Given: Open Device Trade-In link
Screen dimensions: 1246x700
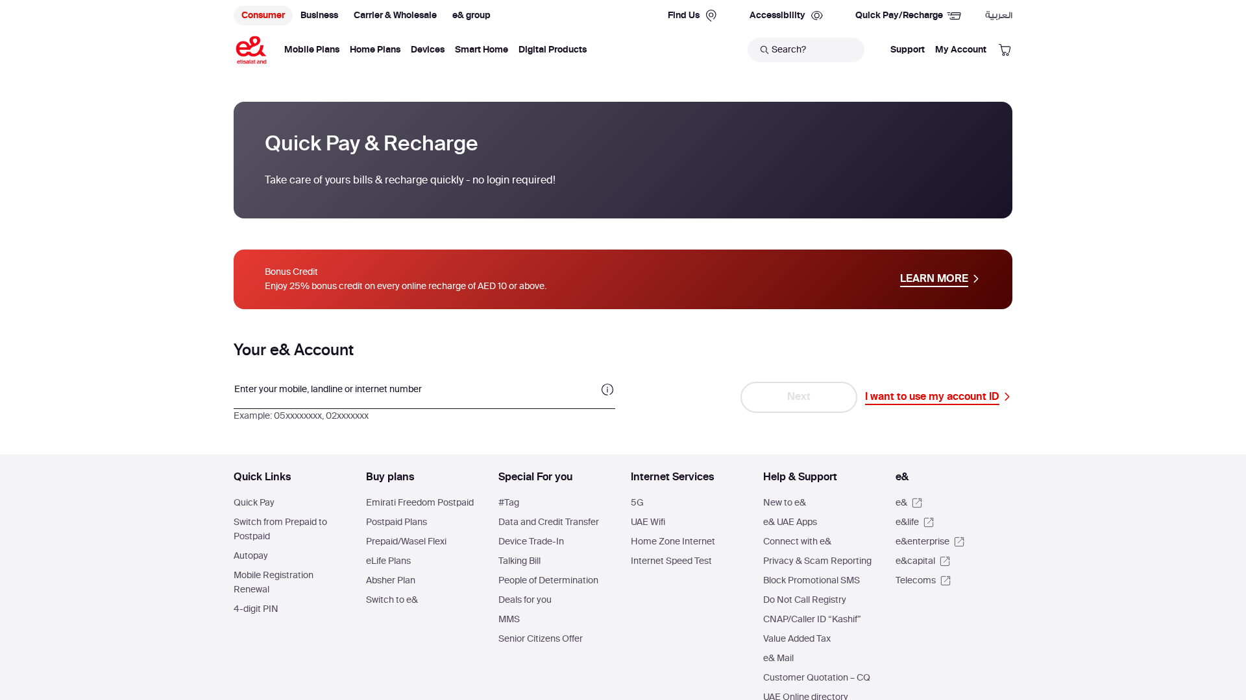Looking at the screenshot, I should pyautogui.click(x=531, y=542).
